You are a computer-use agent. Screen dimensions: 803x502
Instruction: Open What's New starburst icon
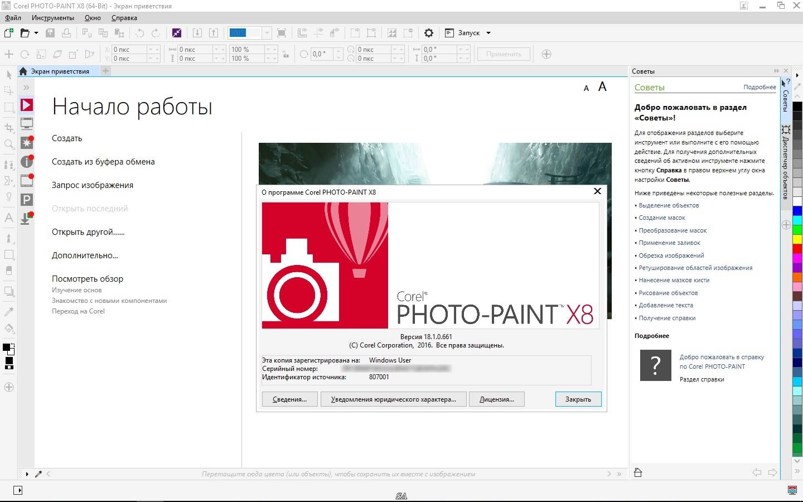(27, 143)
